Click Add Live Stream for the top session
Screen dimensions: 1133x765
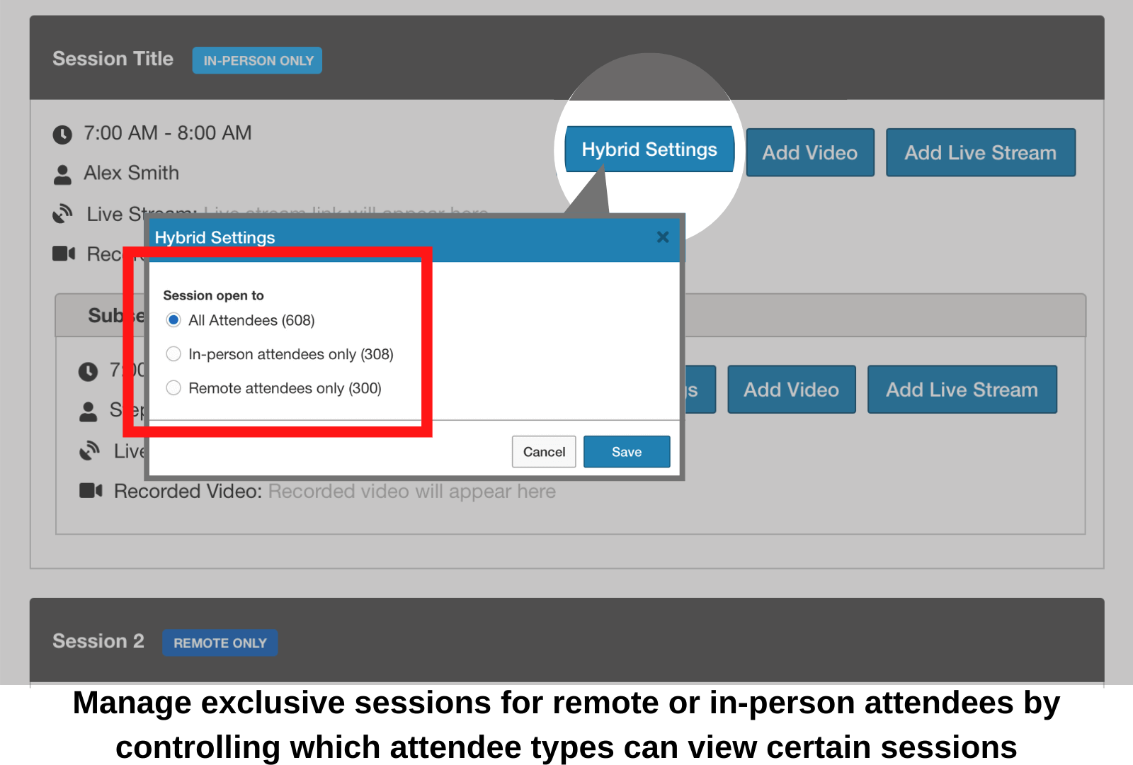pyautogui.click(x=980, y=152)
